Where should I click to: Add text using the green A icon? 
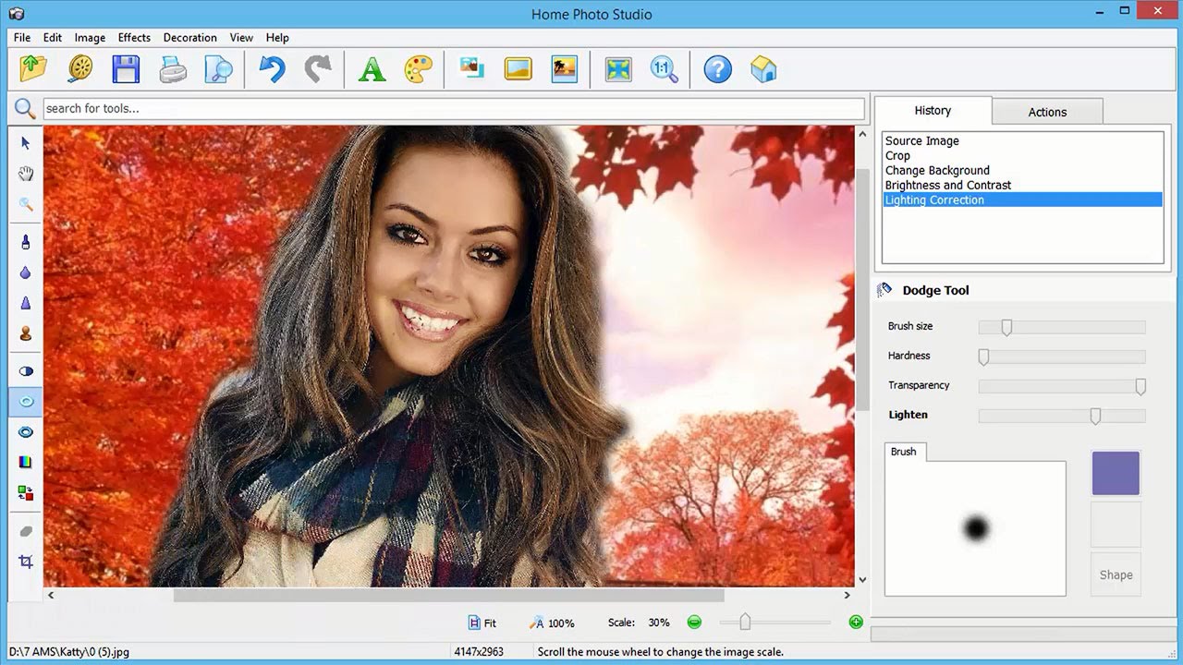tap(372, 69)
